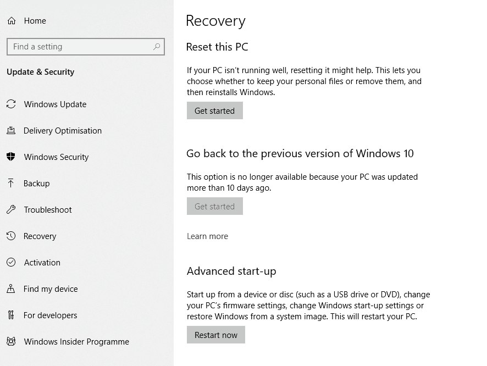Select Recovery in the sidebar
Image resolution: width=487 pixels, height=366 pixels.
pos(40,236)
